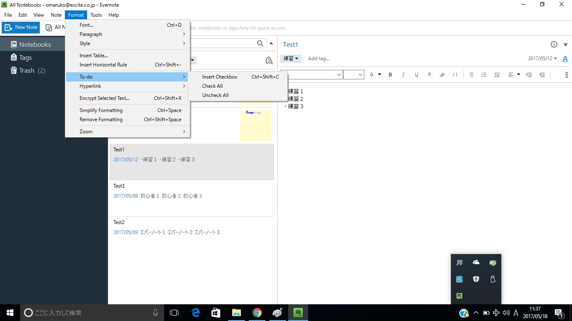Select Insert Checkbox from To-do submenu
Viewport: 572px width, 321px height.
[x=238, y=77]
